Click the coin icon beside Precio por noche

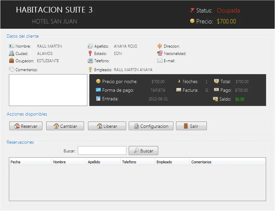(x=98, y=81)
